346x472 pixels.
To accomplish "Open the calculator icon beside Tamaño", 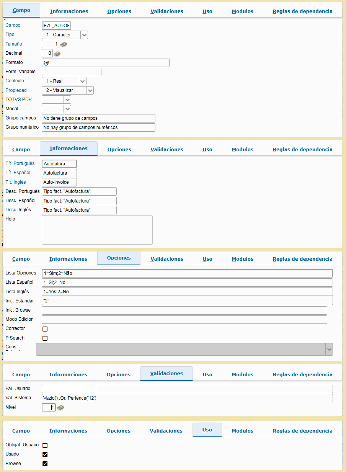I will 64,44.
